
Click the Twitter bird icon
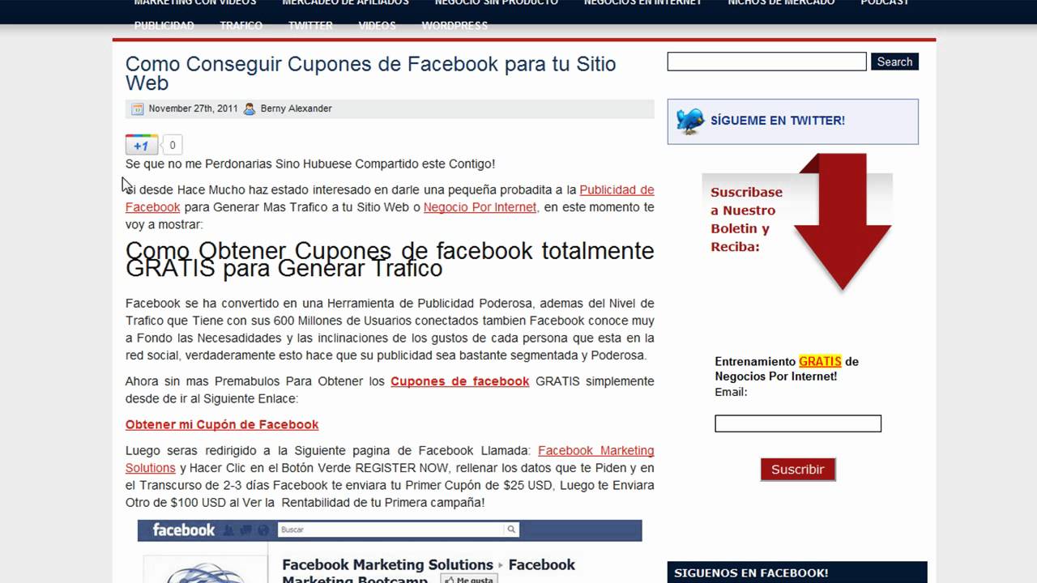(x=690, y=121)
